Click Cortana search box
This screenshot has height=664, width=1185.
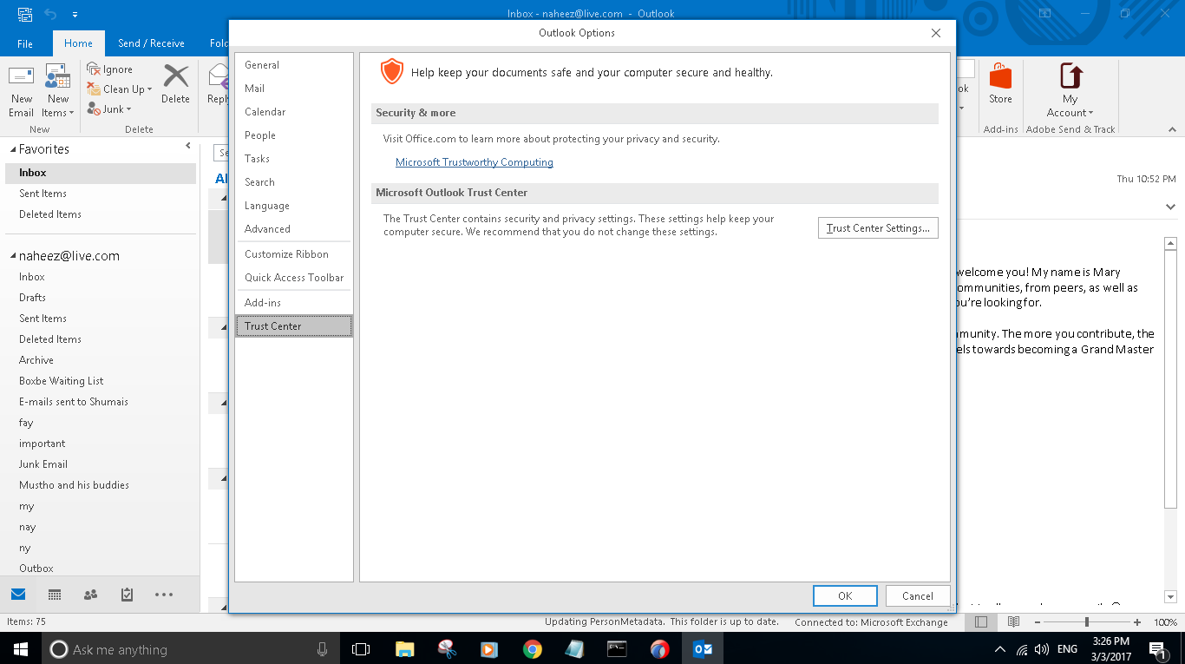pos(192,649)
